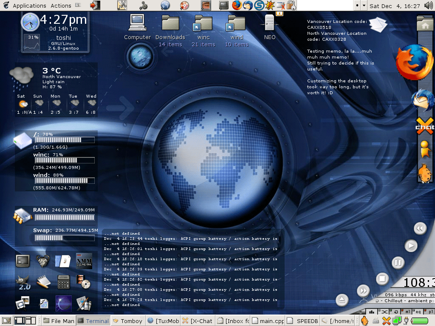Open the CD disc drawer in top panel

click(x=184, y=5)
